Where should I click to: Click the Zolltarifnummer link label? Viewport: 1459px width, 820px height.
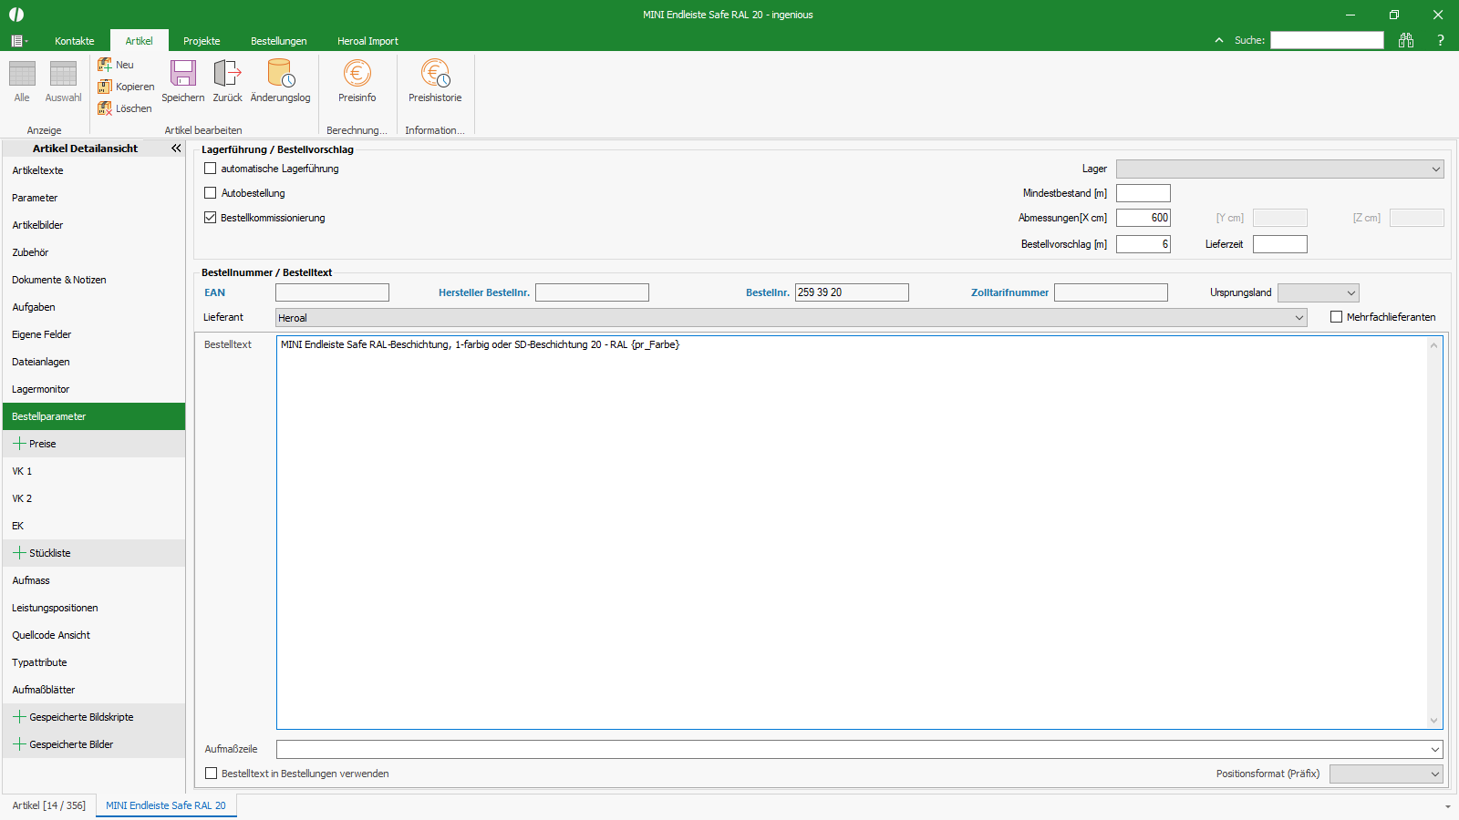1009,292
